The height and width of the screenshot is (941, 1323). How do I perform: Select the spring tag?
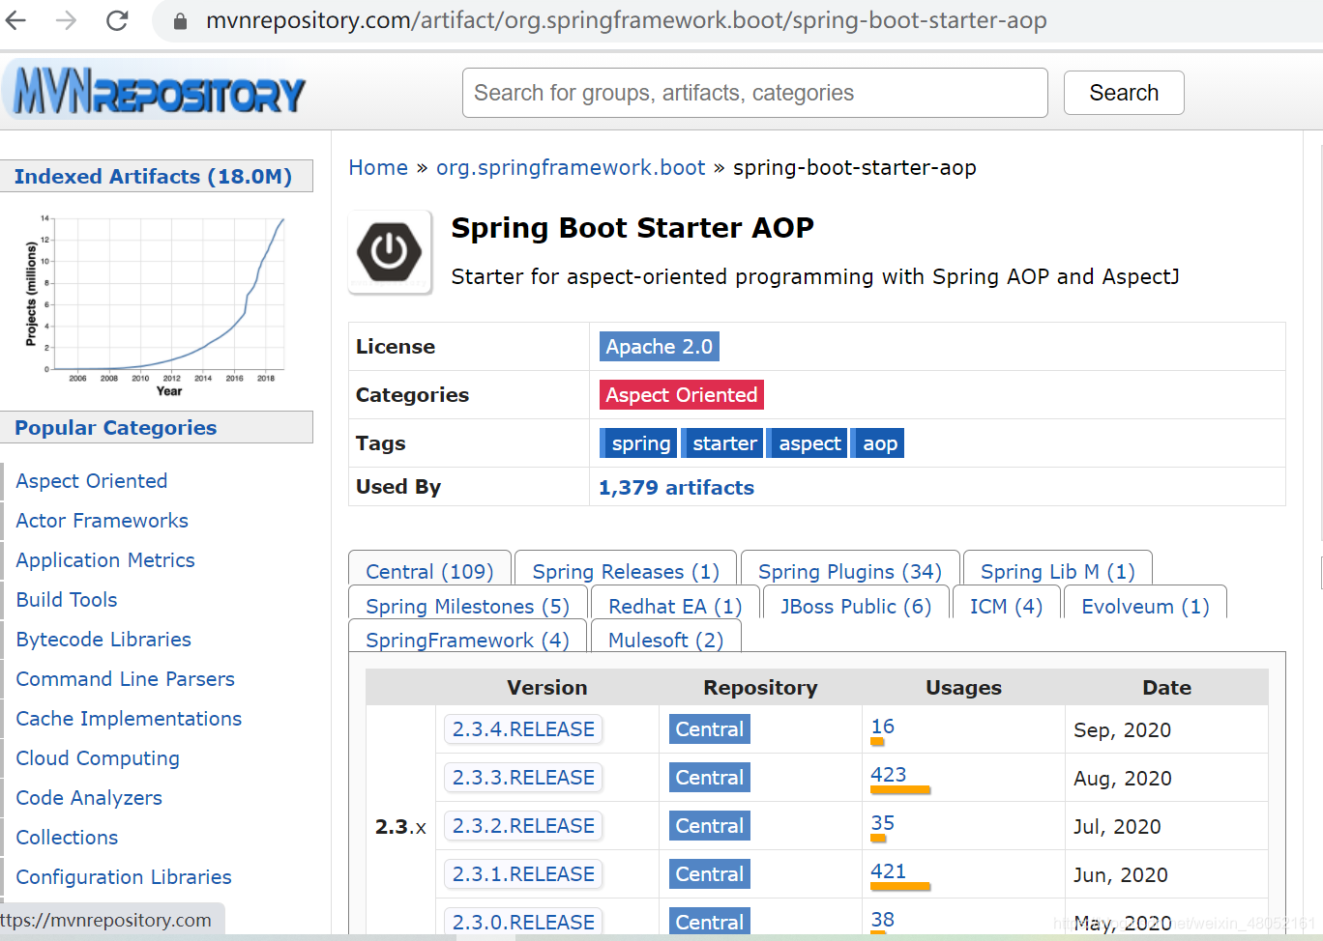click(x=637, y=442)
